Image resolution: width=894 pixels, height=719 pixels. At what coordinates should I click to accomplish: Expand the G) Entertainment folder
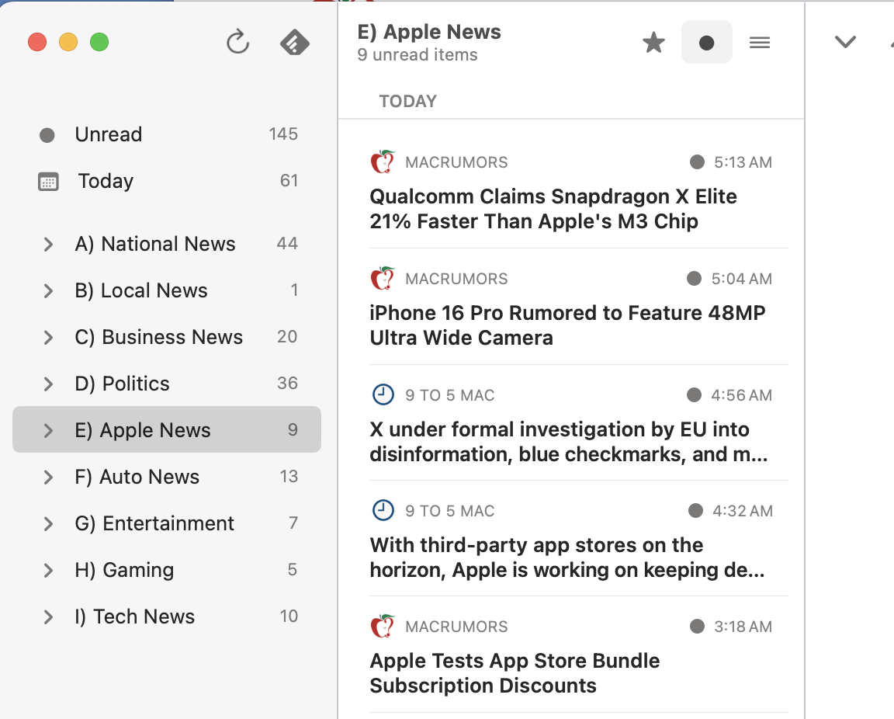click(x=48, y=524)
